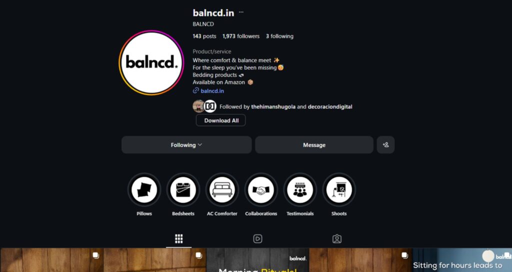Visit thehimanshugola follower profile link
The image size is (512, 272).
click(x=273, y=106)
